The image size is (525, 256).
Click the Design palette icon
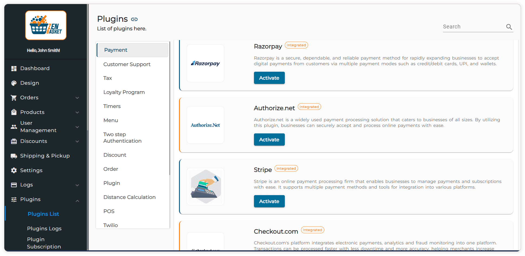tap(14, 83)
